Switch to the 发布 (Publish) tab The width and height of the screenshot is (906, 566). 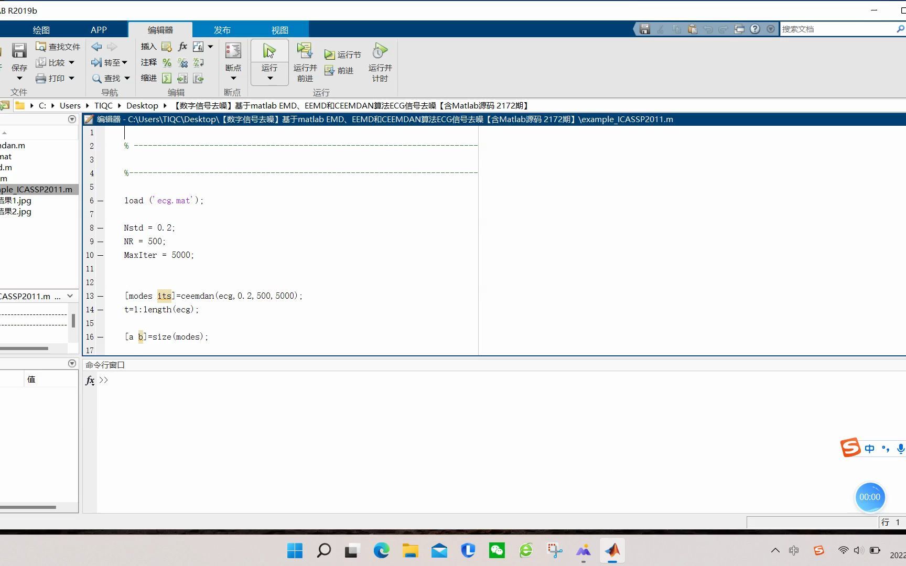(x=222, y=29)
